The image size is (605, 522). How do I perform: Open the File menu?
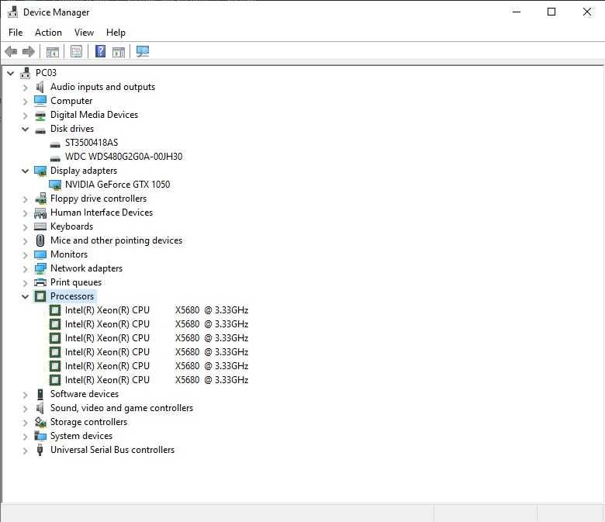coord(16,33)
